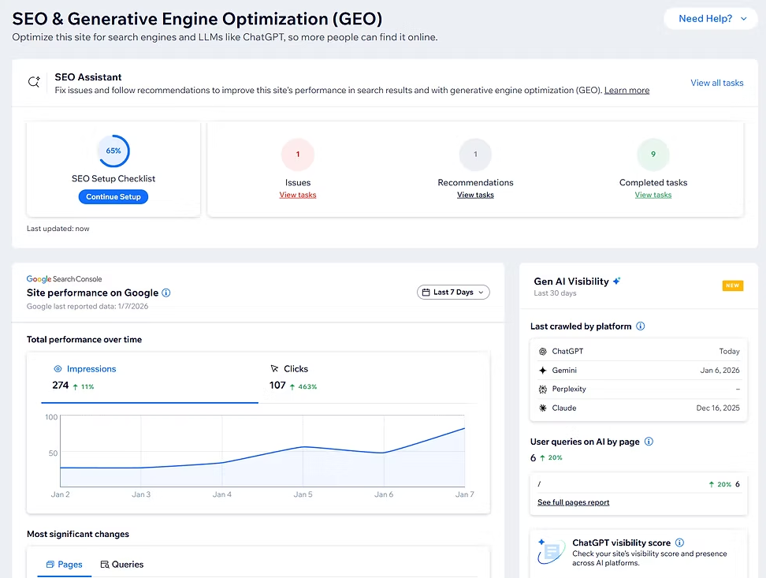Click the Site performance info tooltip icon
This screenshot has height=578, width=766.
coord(165,293)
